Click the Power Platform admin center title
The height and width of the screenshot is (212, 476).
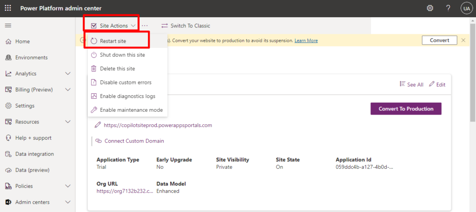point(61,8)
